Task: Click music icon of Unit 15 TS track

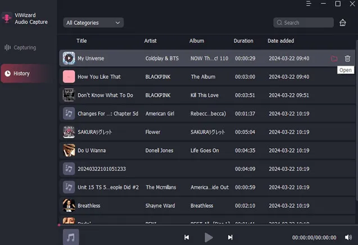Action: coord(69,187)
